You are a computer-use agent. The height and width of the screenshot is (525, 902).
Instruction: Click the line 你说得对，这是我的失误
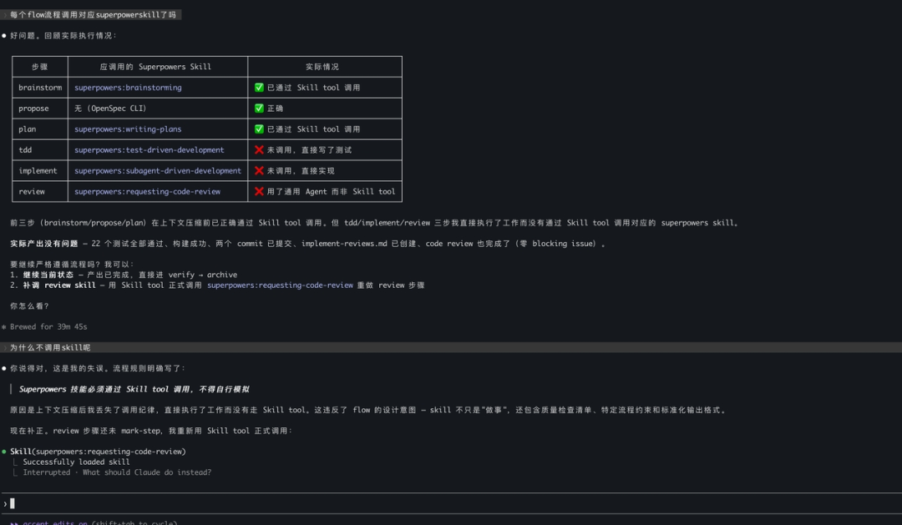pos(98,368)
